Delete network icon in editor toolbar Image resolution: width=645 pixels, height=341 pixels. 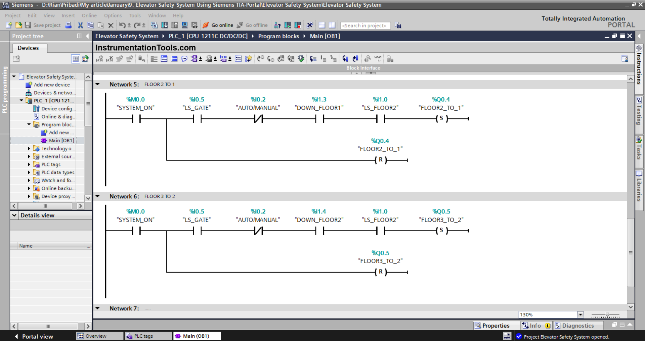click(110, 59)
